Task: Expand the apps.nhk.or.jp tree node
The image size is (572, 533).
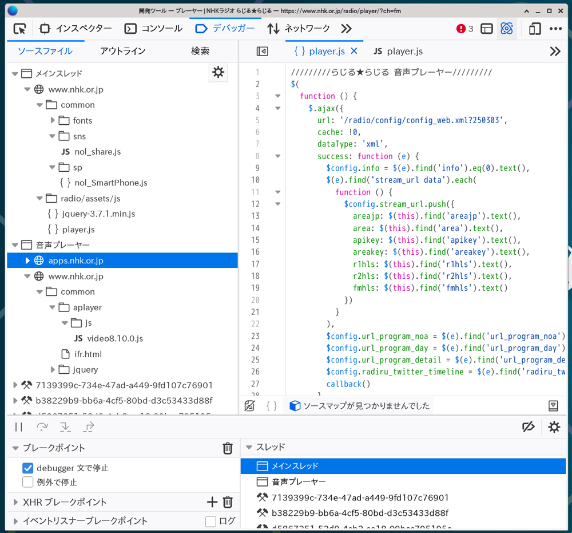Action: point(27,260)
